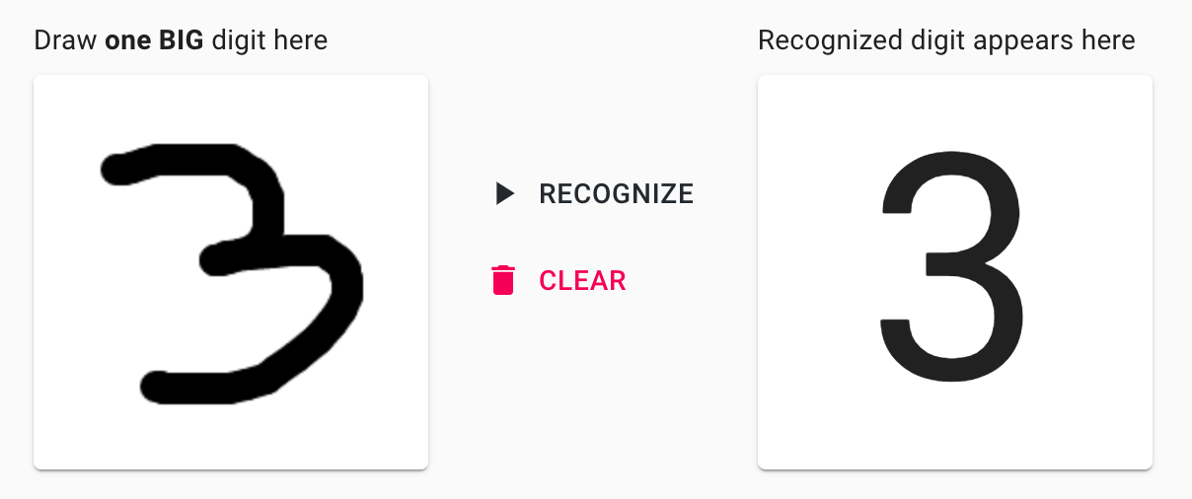Click the bold 'one BIG' text
Screen dimensions: 1192x499
[153, 40]
